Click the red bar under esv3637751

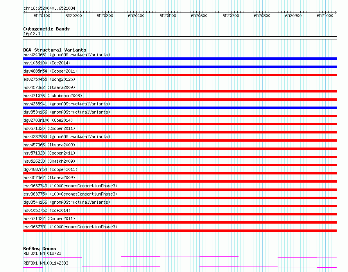(x=180, y=231)
